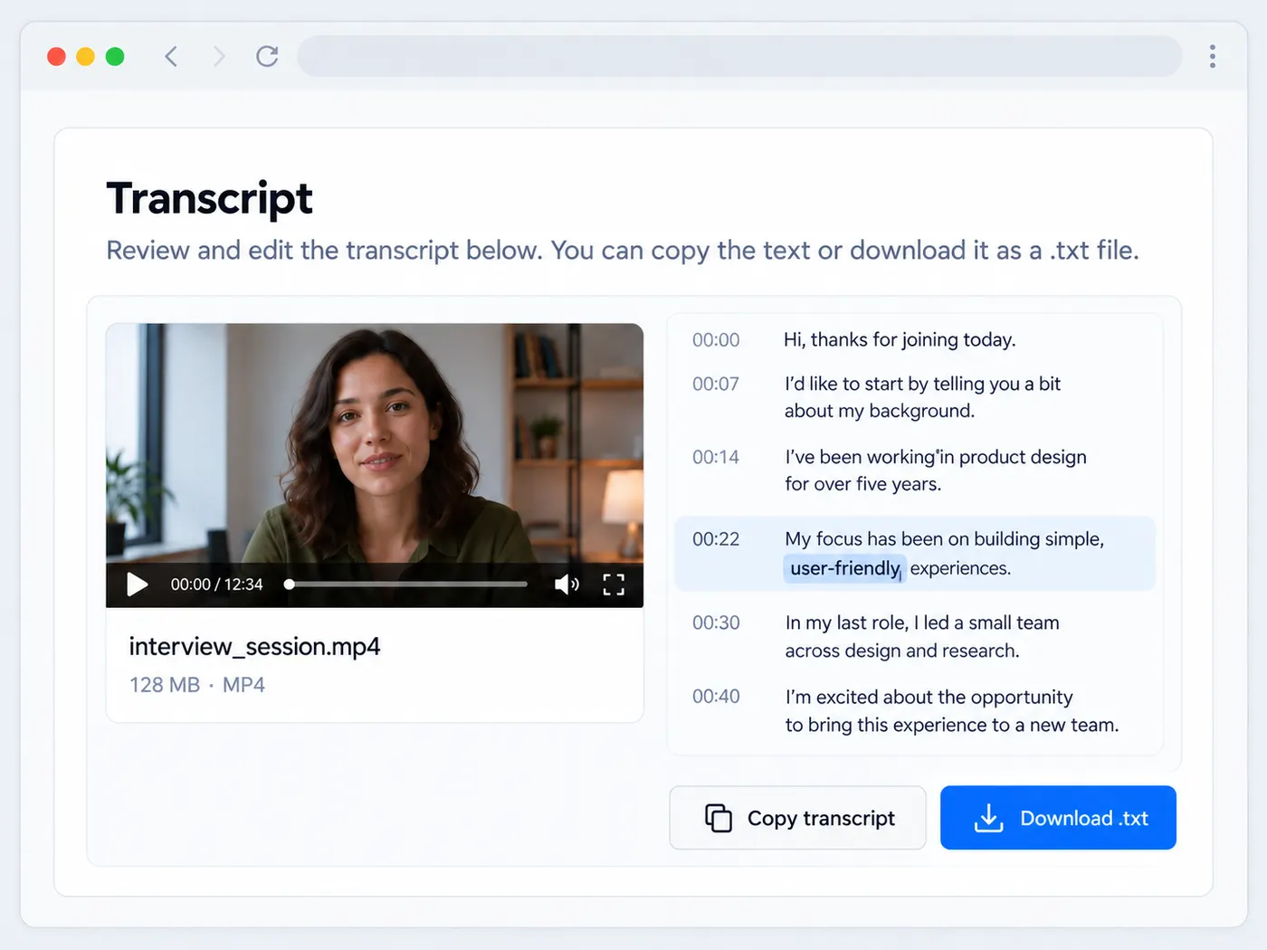Click the video time display 00:00 / 12:34
The height and width of the screenshot is (950, 1267).
tap(216, 584)
